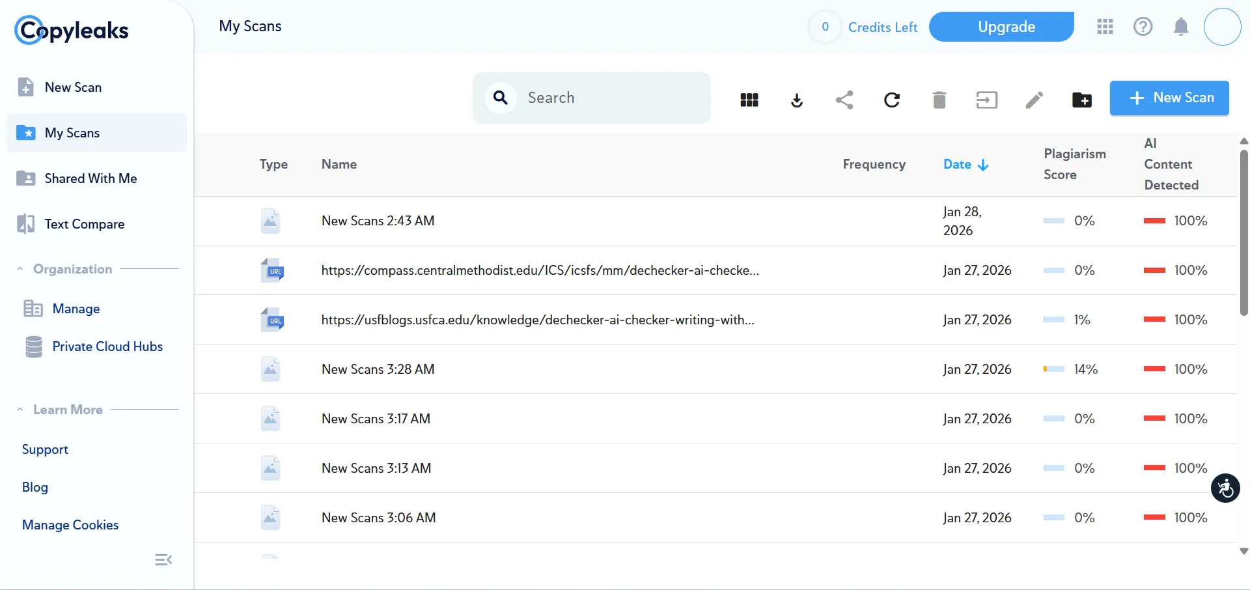Click the pencil rename icon
Image resolution: width=1250 pixels, height=590 pixels.
click(1034, 100)
